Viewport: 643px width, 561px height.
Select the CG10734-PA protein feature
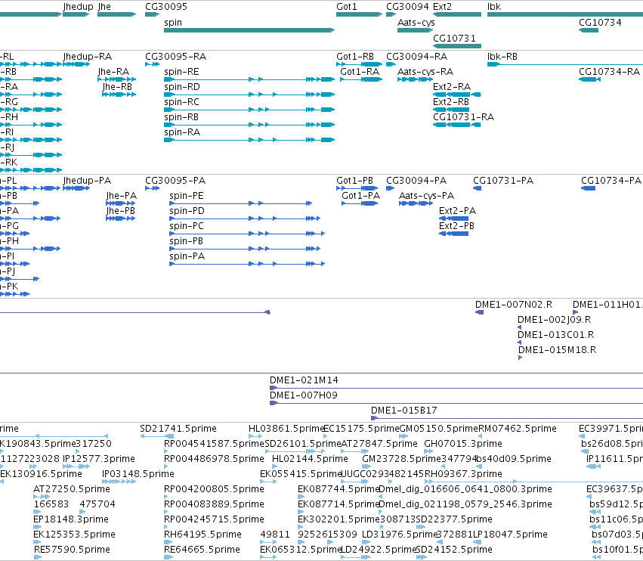point(588,188)
